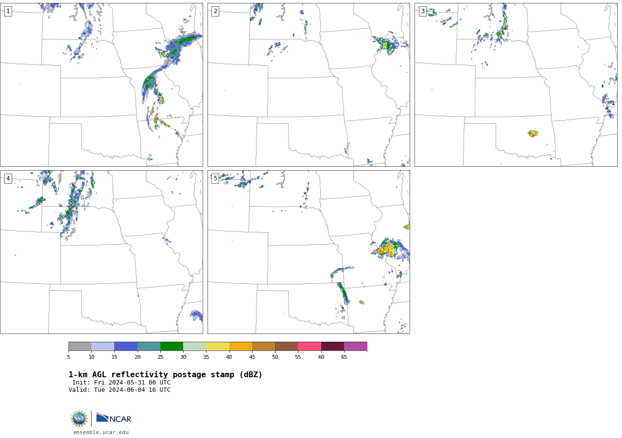
Task: Select the light blue 10-15 dBZ swatch
Action: click(x=103, y=346)
